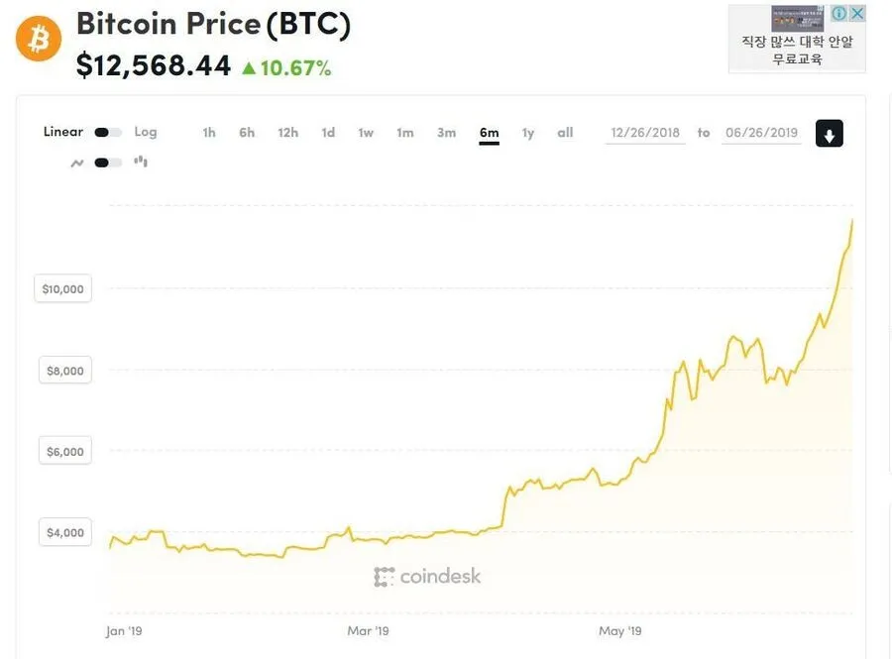
Task: Select the 1w time range
Action: coord(366,133)
